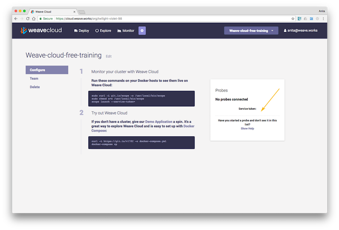This screenshot has width=339, height=230.
Task: Click the scope launch command code block
Action: point(142,99)
